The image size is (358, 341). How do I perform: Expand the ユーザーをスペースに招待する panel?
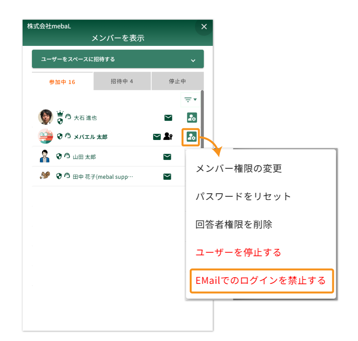click(118, 59)
